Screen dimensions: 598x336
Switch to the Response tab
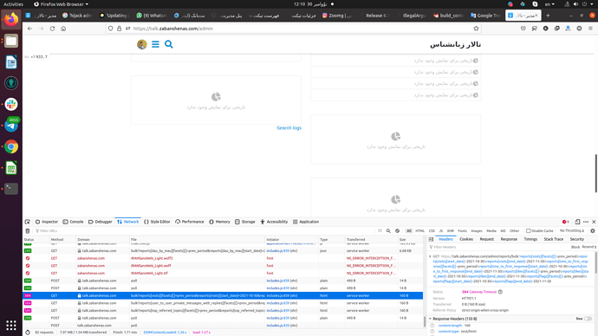tap(509, 239)
